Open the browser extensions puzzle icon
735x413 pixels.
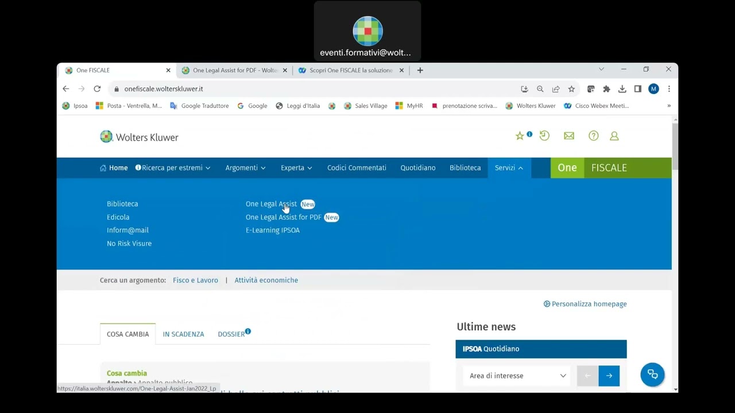pyautogui.click(x=606, y=89)
